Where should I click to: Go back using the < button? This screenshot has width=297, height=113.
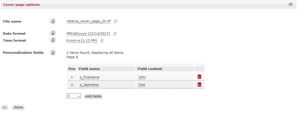click(x=5, y=107)
